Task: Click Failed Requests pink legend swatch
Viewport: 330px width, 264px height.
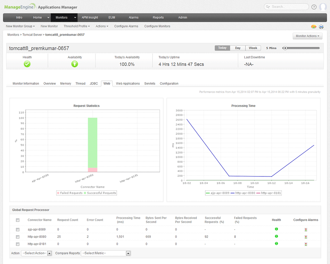Action: 58,193
